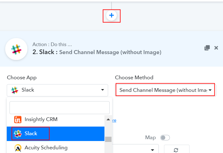Image resolution: width=223 pixels, height=153 pixels.
Task: Select Insightly CRM from the app list
Action: click(x=56, y=120)
